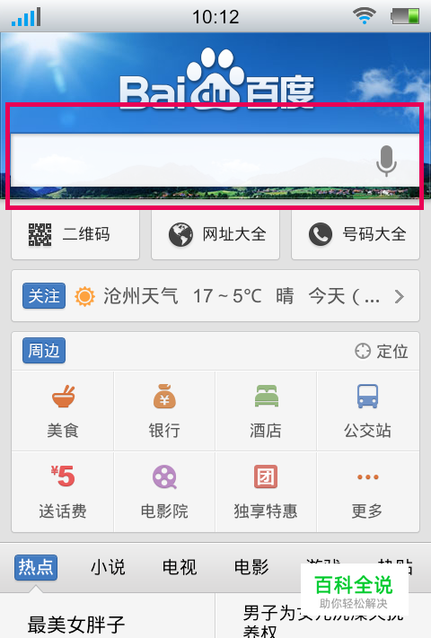The width and height of the screenshot is (431, 638).
Task: Click 定位 to locate position
Action: coord(382,351)
